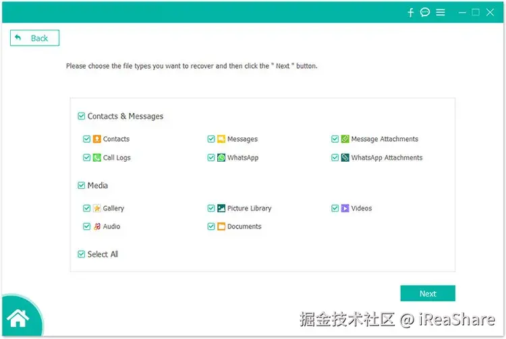Viewport: 506px width, 339px height.
Task: Click the Audio music note icon
Action: [96, 226]
